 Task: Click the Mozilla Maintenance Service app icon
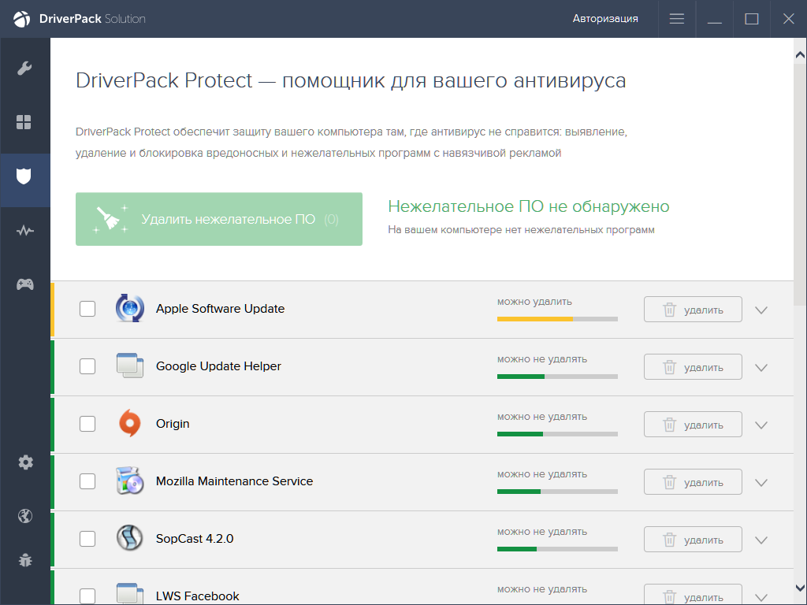(130, 481)
